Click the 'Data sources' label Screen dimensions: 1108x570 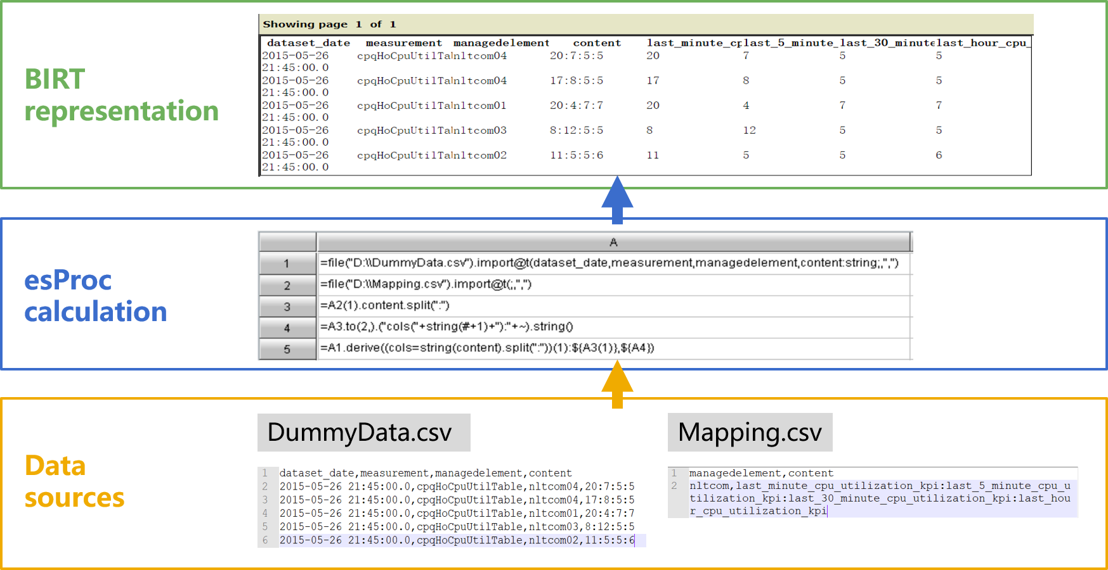point(74,482)
